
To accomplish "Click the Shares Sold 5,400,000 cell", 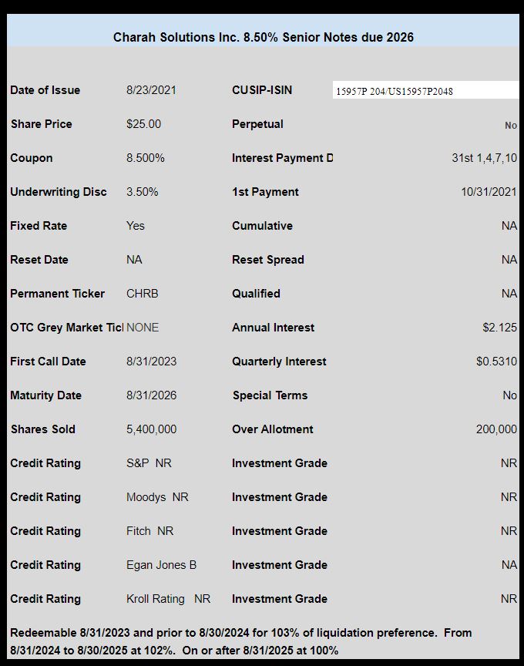I will pyautogui.click(x=151, y=429).
